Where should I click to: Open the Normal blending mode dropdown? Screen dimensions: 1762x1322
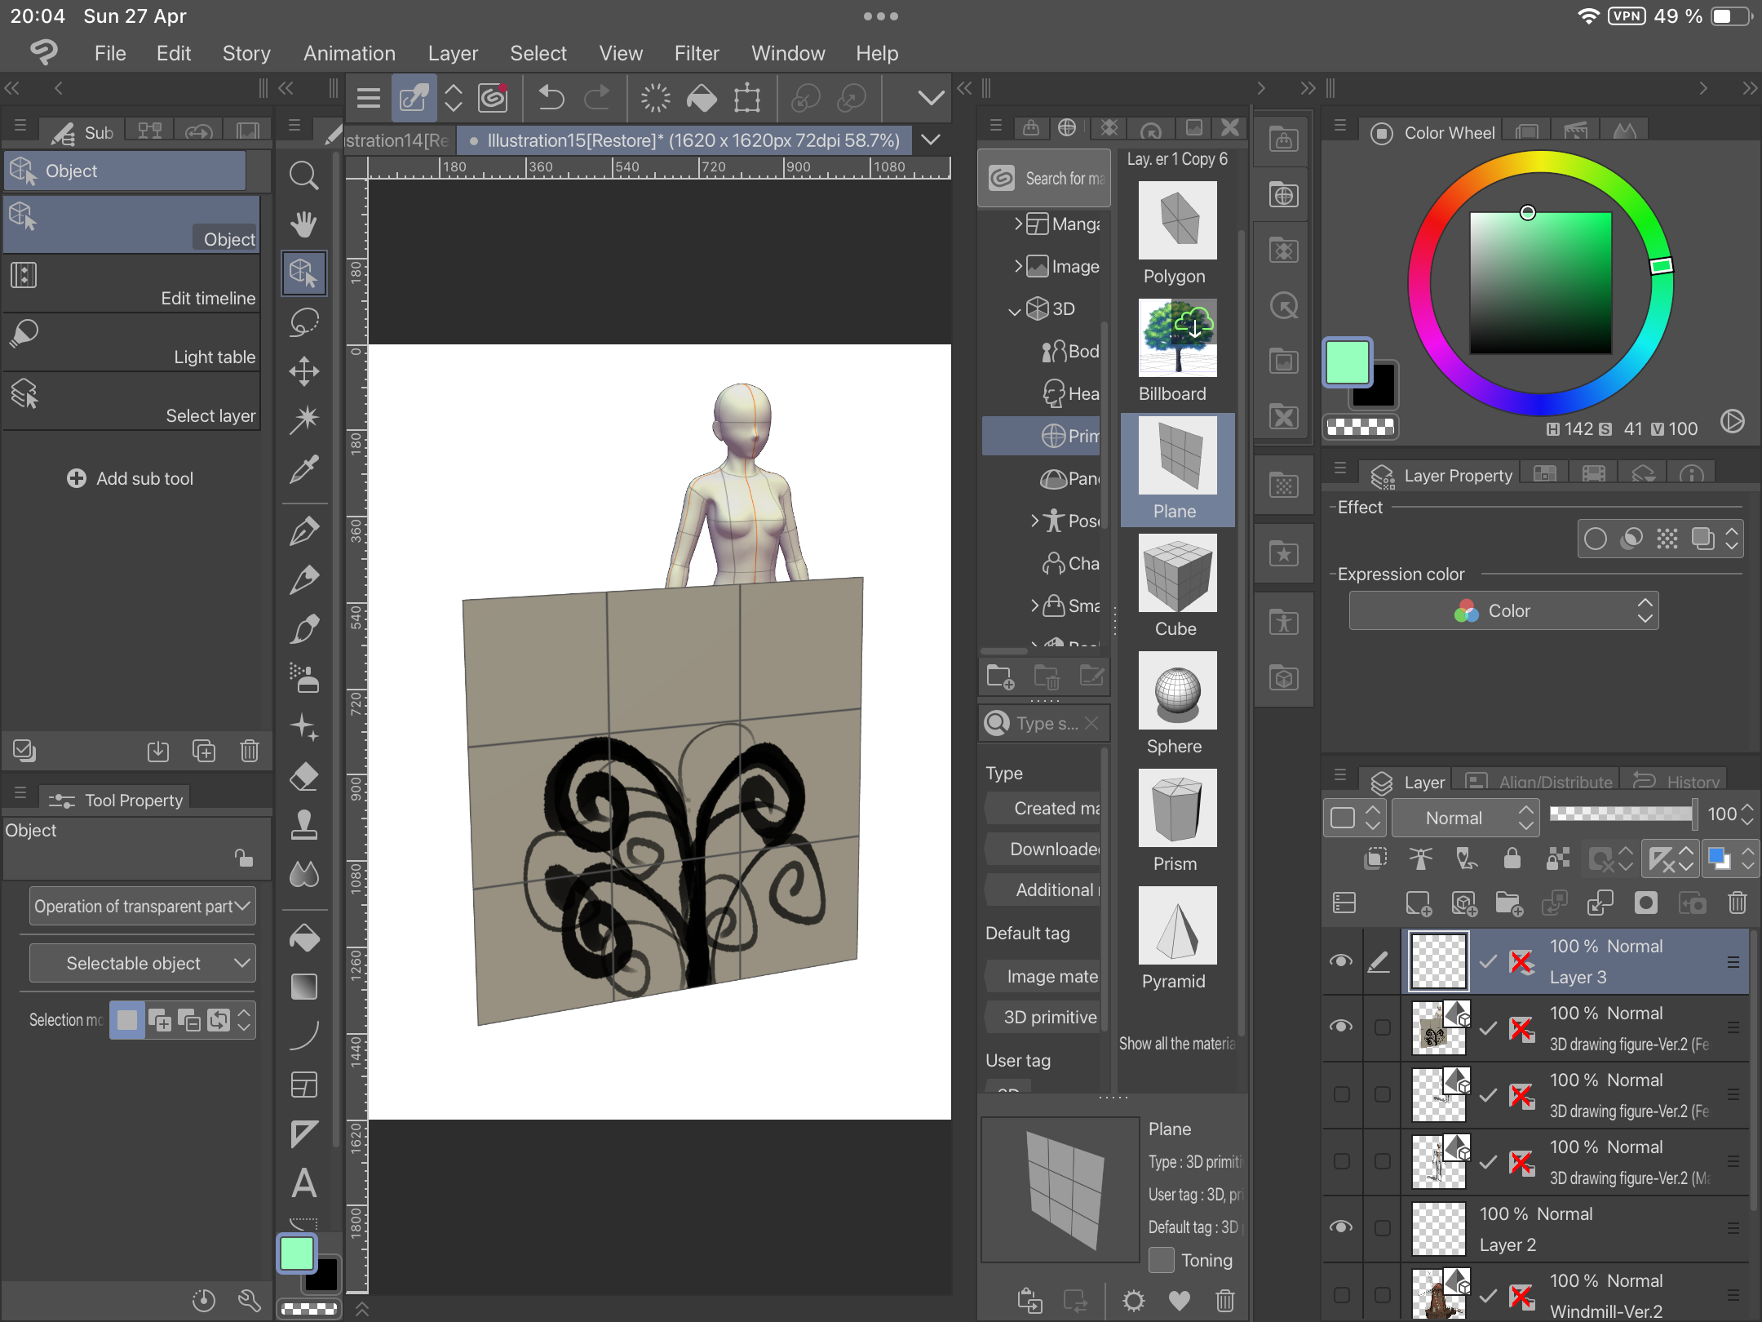point(1465,818)
